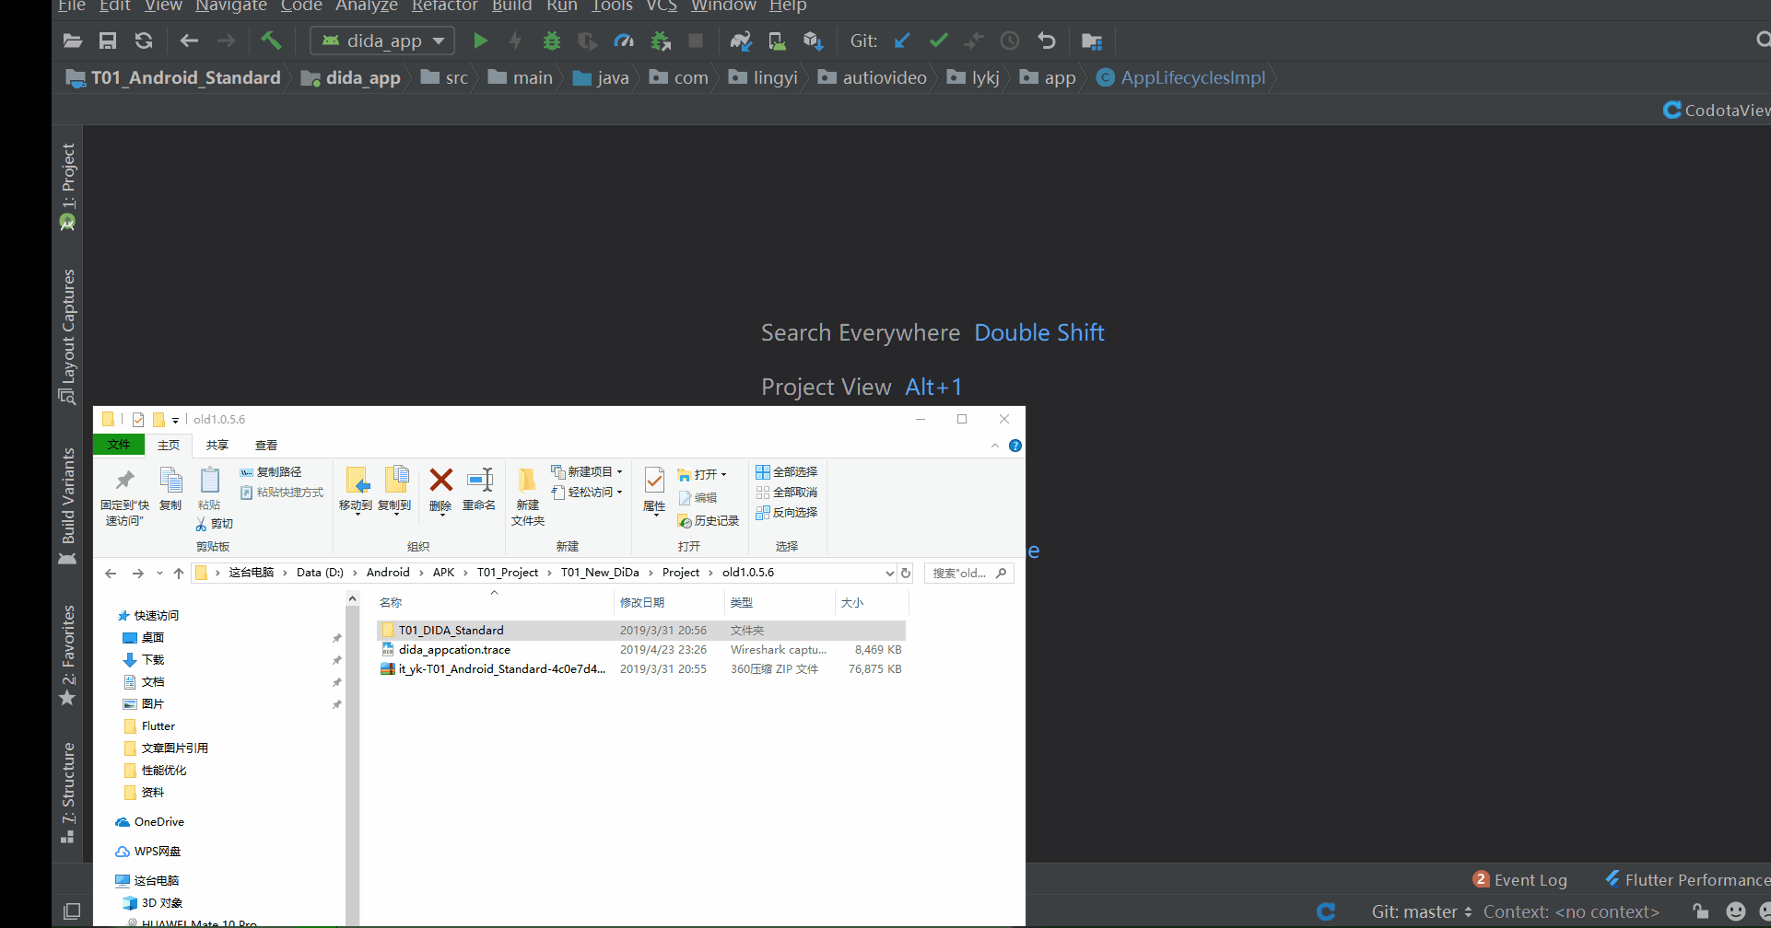Screen dimensions: 1771x928
Task: Click 复制路径 in the ribbon
Action: click(x=271, y=471)
